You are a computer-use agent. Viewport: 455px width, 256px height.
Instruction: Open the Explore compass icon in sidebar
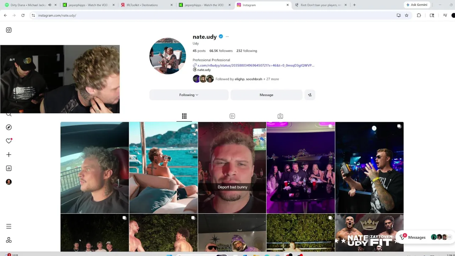coord(9,127)
